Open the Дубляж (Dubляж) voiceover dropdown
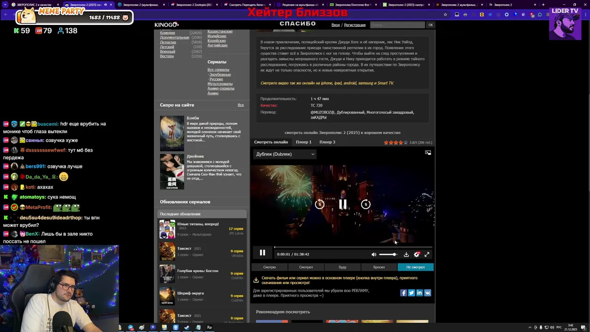 pyautogui.click(x=285, y=154)
